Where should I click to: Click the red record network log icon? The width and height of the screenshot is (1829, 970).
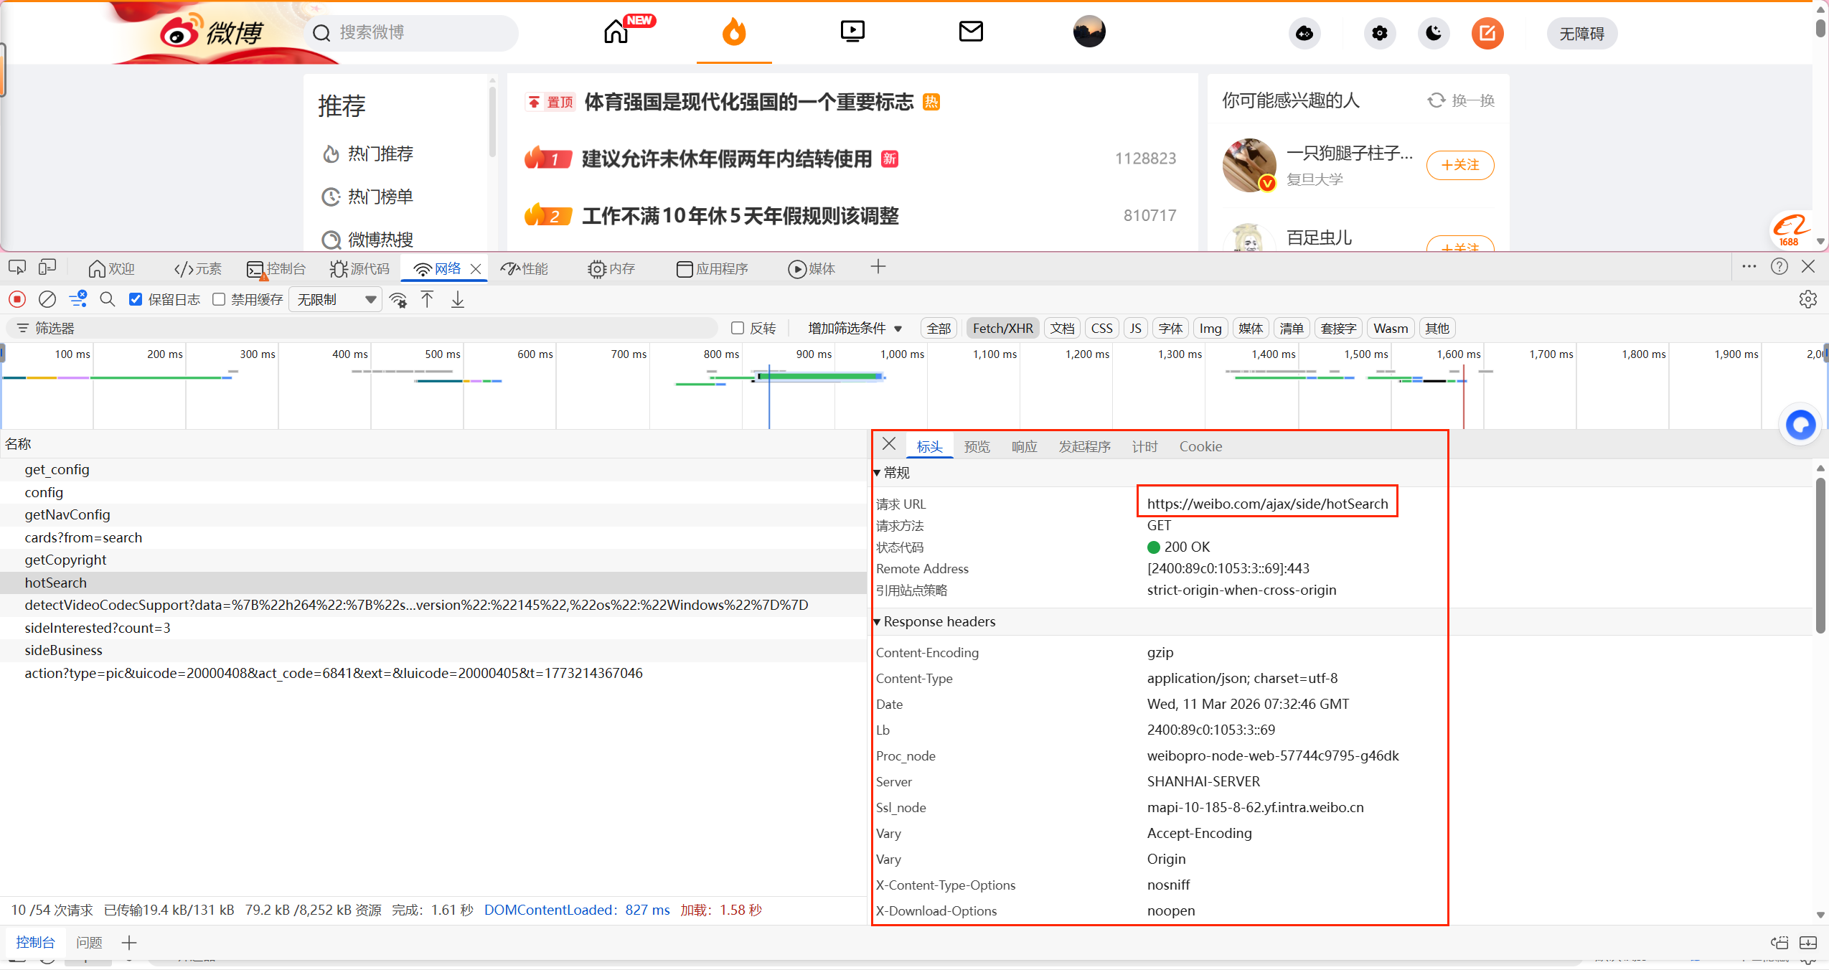tap(17, 299)
